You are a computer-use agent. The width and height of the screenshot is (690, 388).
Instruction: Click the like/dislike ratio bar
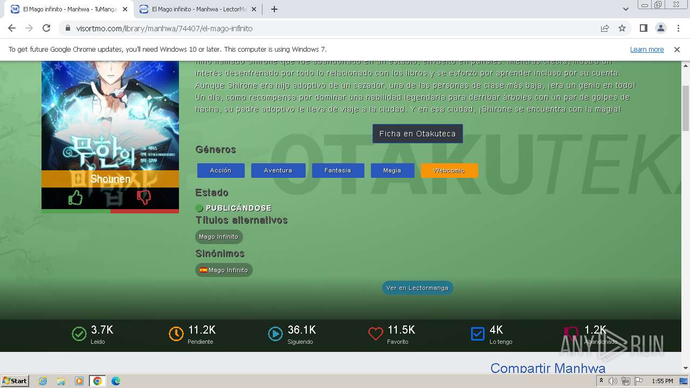(110, 211)
